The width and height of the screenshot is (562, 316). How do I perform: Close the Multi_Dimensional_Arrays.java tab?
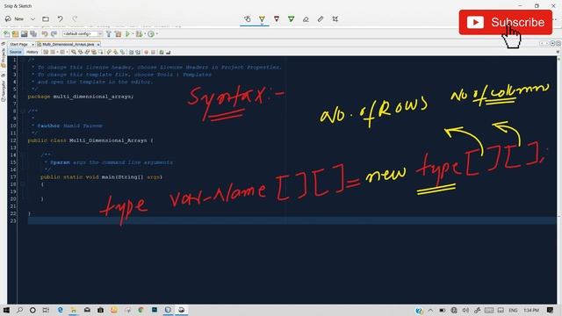coord(98,45)
